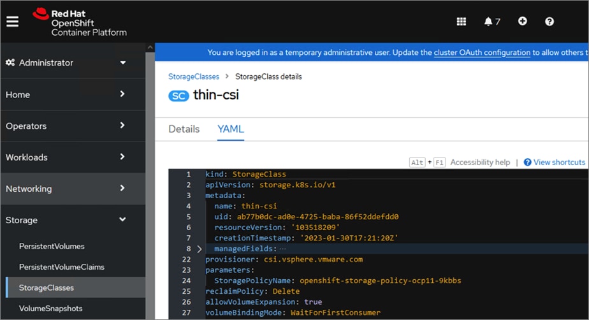Open PersistentVolumeClaims in the sidebar
This screenshot has height=320, width=589.
click(62, 267)
